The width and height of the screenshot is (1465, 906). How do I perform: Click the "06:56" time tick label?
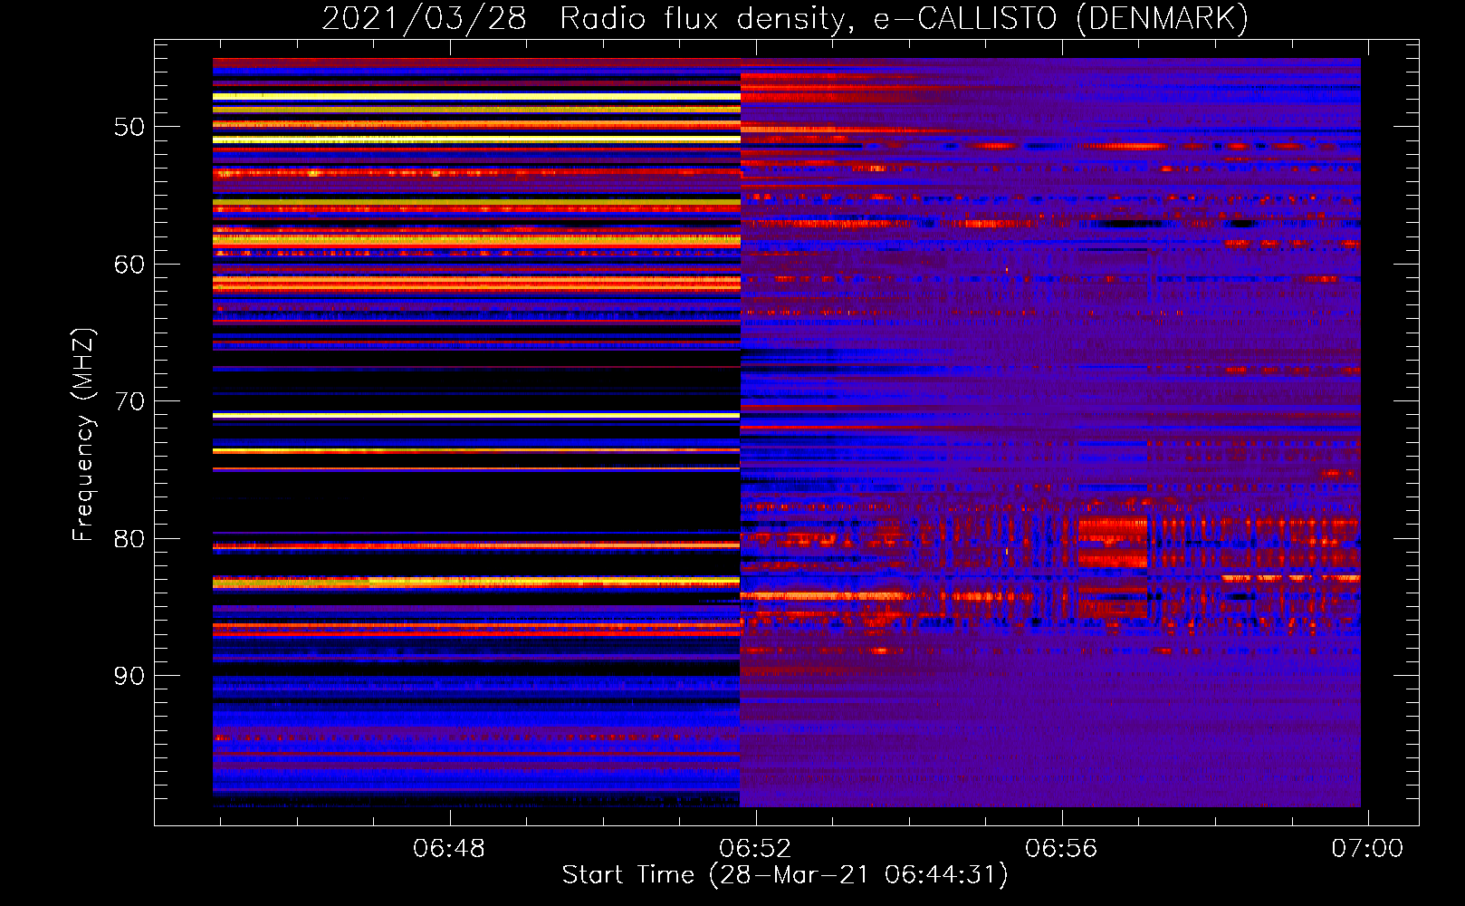(1061, 849)
